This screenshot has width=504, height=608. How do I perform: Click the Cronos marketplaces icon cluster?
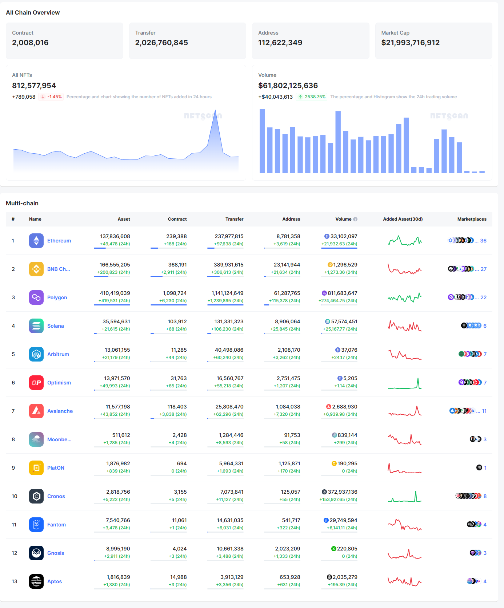click(x=468, y=496)
